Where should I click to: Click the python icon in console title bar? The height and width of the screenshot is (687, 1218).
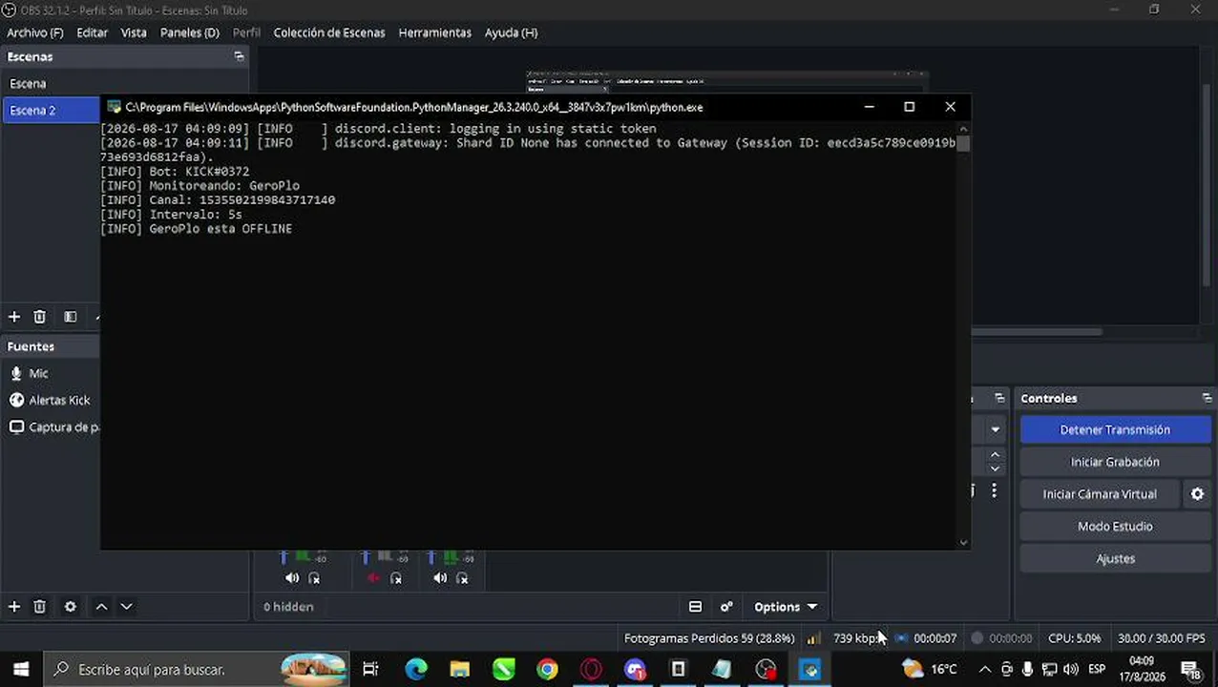[115, 107]
